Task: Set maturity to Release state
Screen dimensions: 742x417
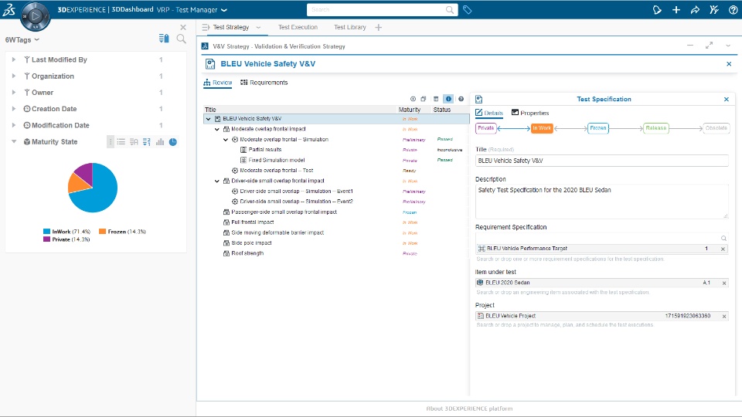Action: point(656,128)
